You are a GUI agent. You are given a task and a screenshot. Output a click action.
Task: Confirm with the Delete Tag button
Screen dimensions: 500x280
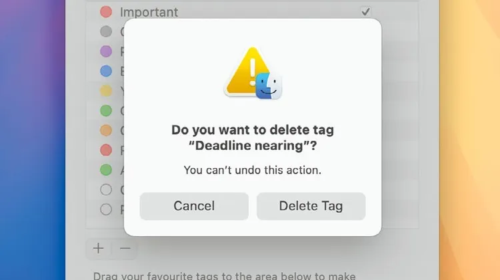311,206
